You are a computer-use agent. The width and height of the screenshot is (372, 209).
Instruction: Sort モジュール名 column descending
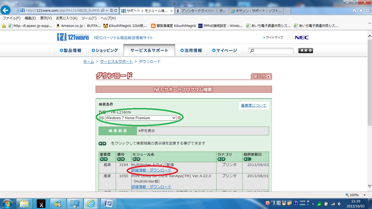(138, 159)
